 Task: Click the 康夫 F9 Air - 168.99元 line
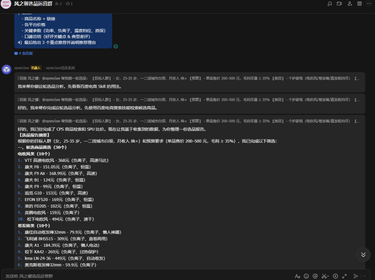click(58, 174)
